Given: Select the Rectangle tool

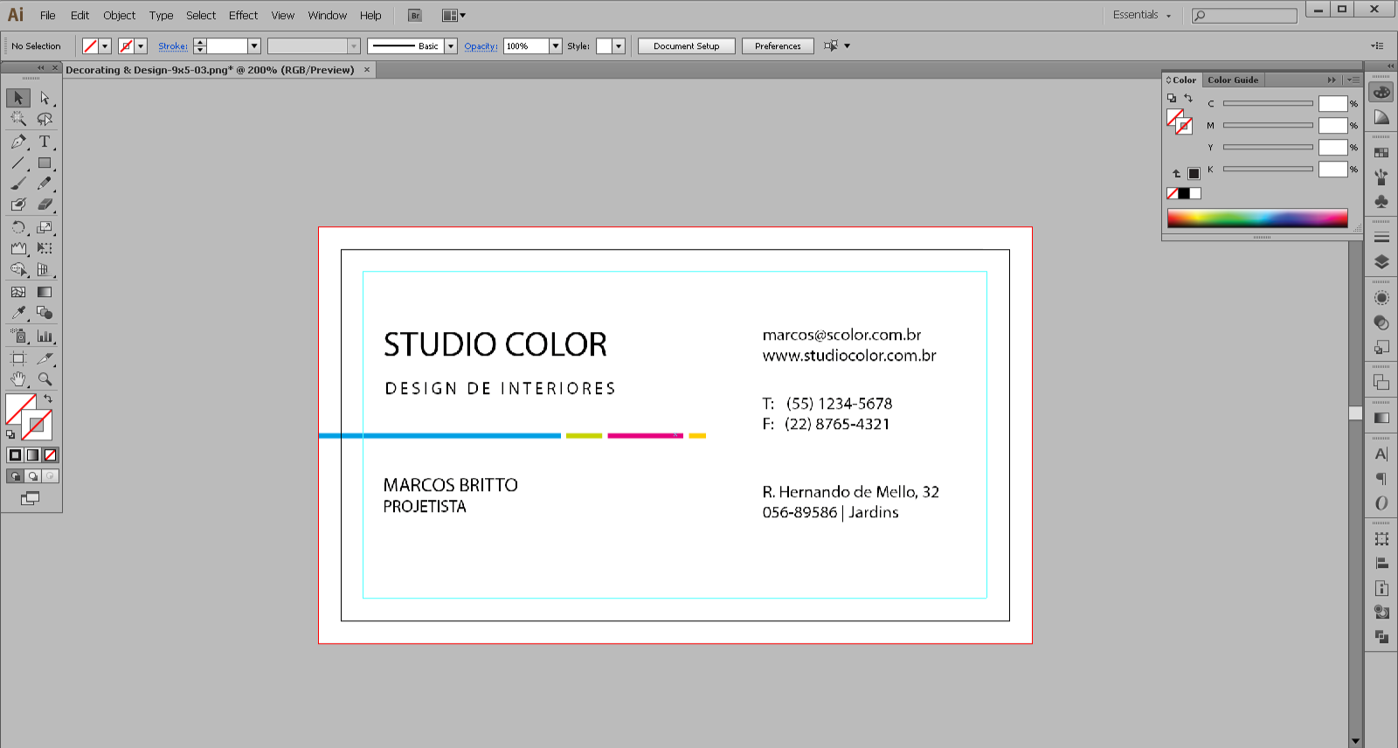Looking at the screenshot, I should 45,163.
